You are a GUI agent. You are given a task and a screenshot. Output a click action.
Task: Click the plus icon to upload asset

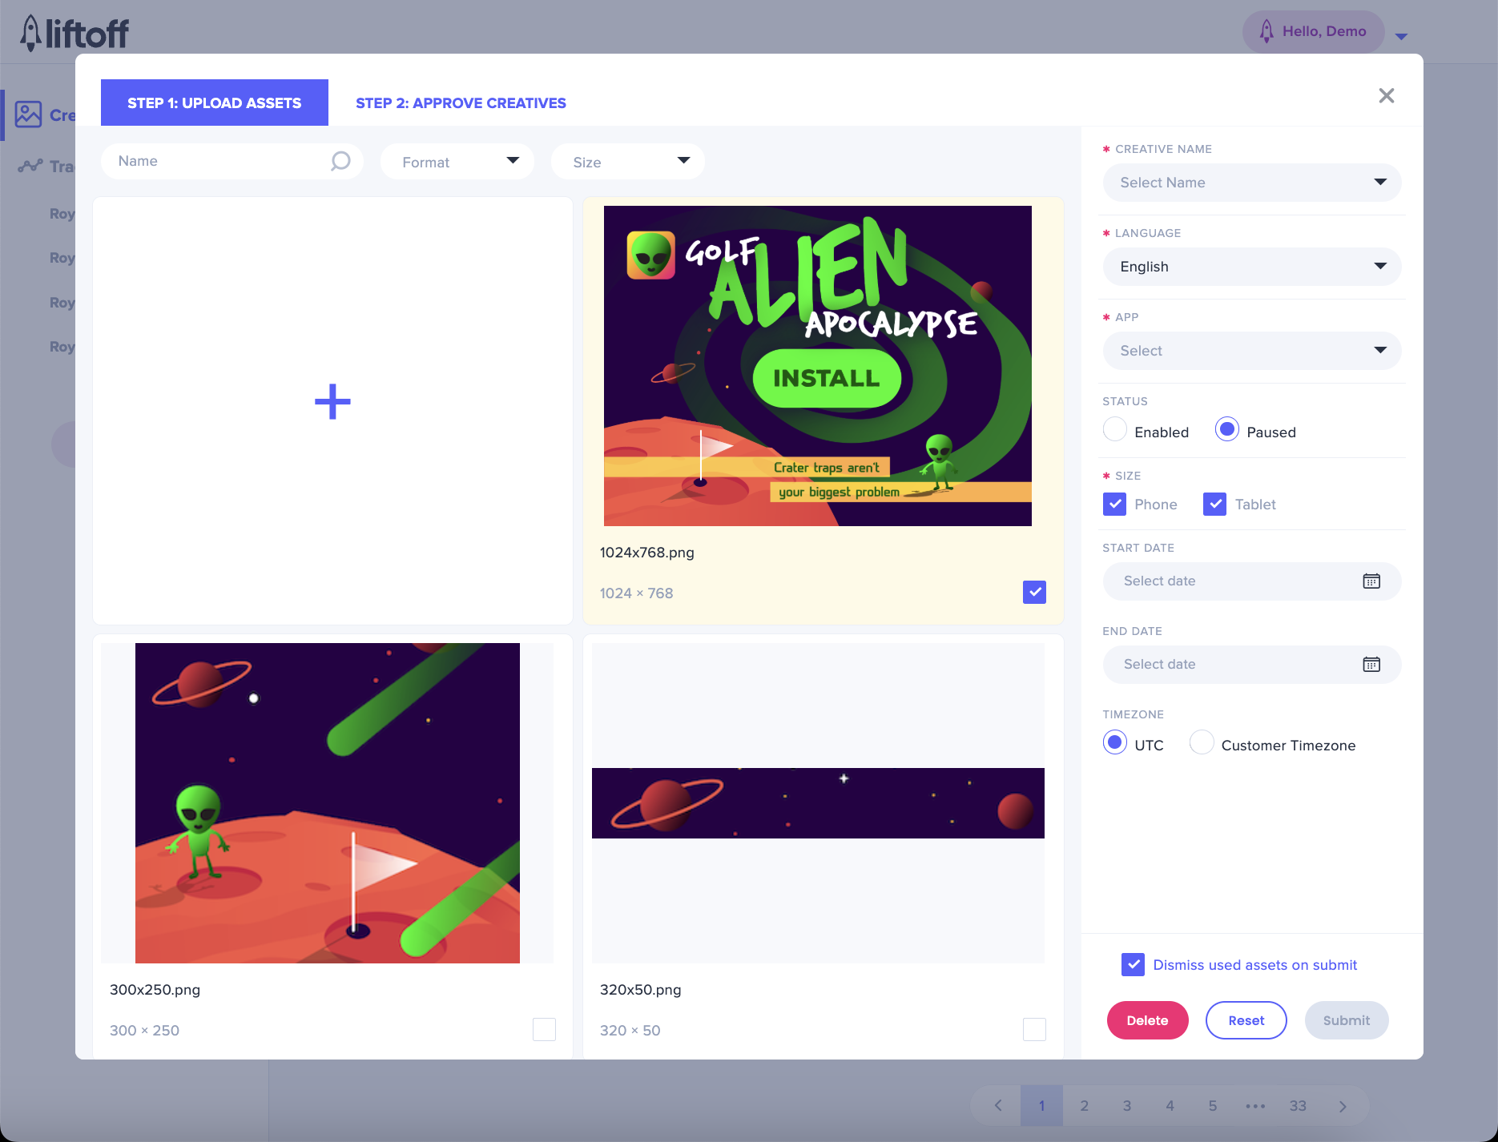click(332, 402)
